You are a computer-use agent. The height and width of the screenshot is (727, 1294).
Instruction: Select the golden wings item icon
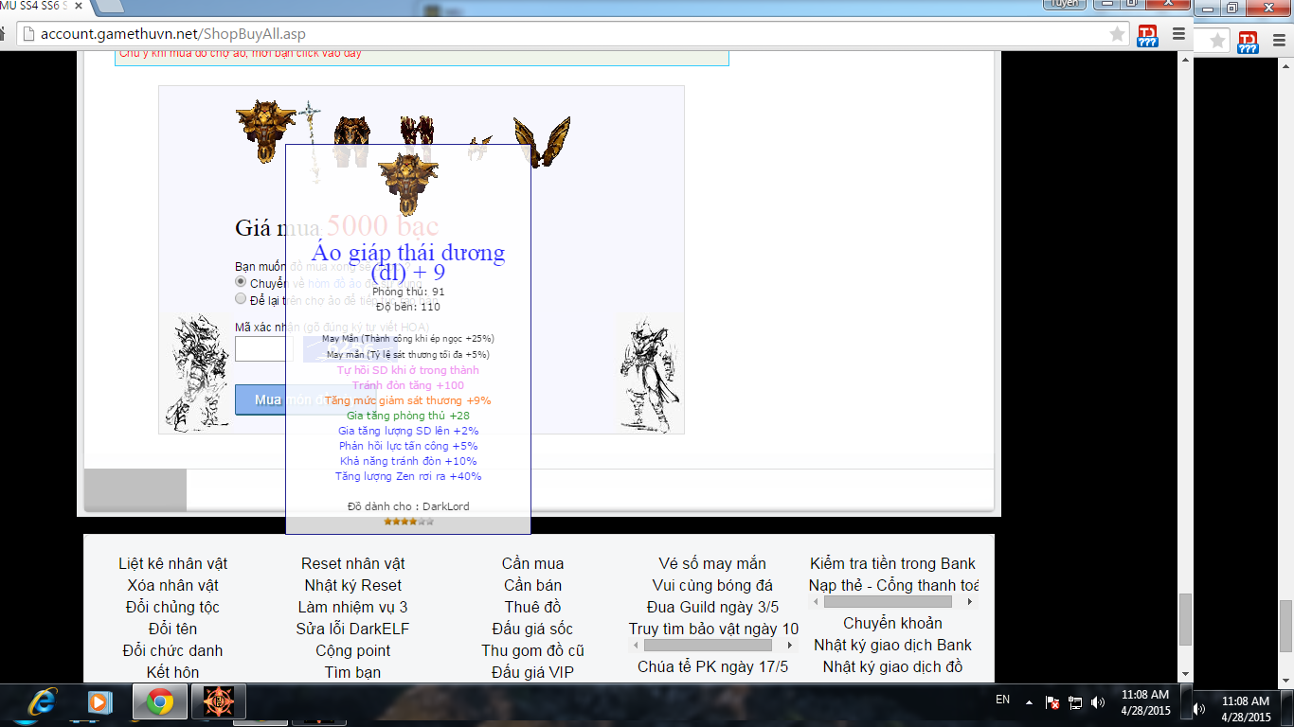[x=542, y=142]
